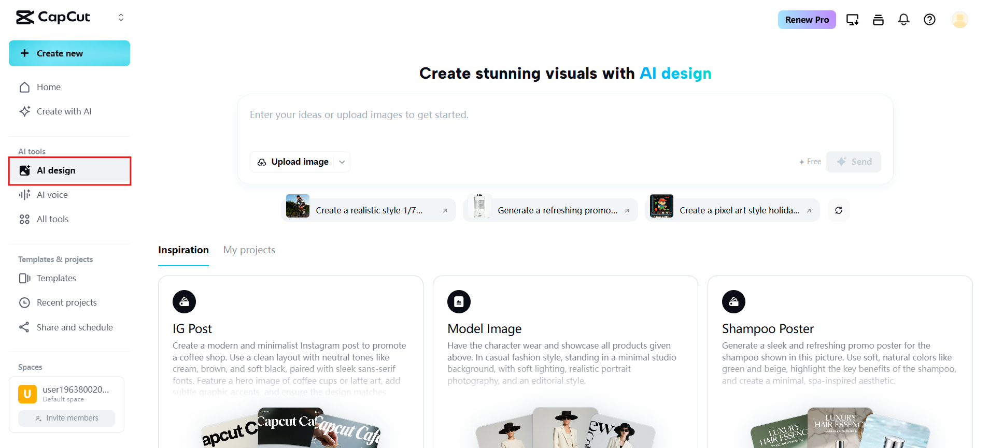Click Invite members button
The height and width of the screenshot is (448, 989).
tap(66, 418)
